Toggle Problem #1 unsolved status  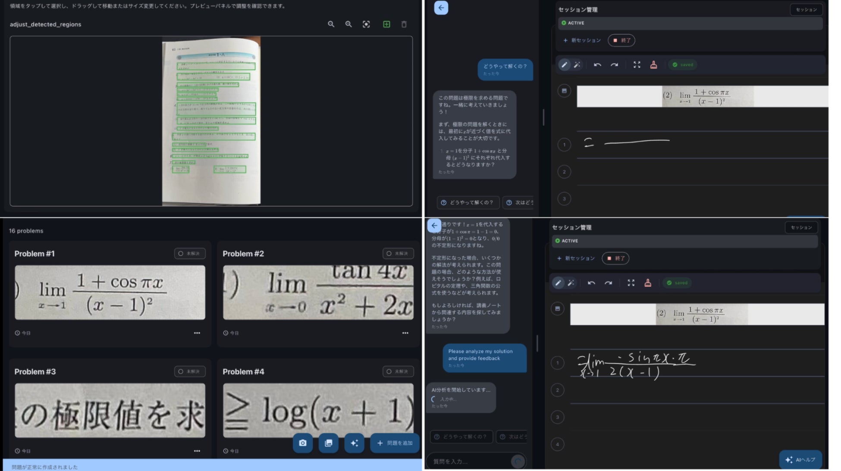(190, 254)
